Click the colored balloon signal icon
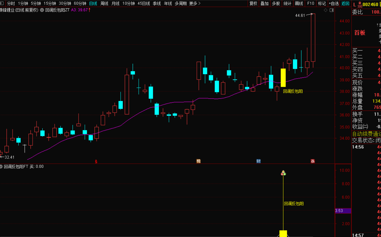 click(x=283, y=173)
